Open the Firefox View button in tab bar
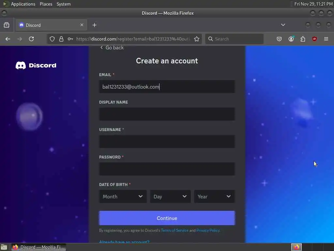Image resolution: width=334 pixels, height=251 pixels. [x=7, y=25]
